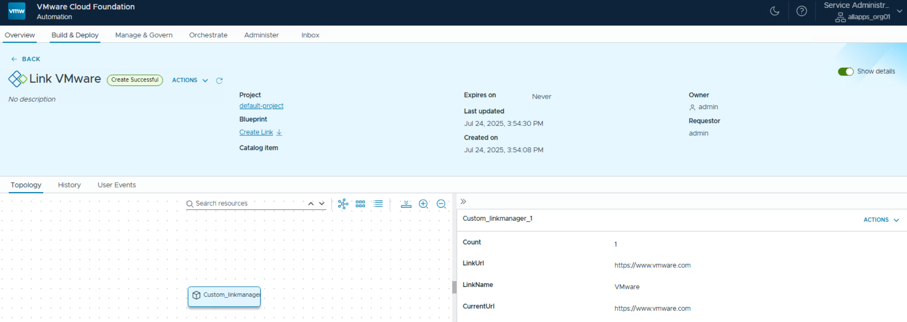
Task: Open deployment ACTIONS dropdown next to status
Action: [190, 80]
